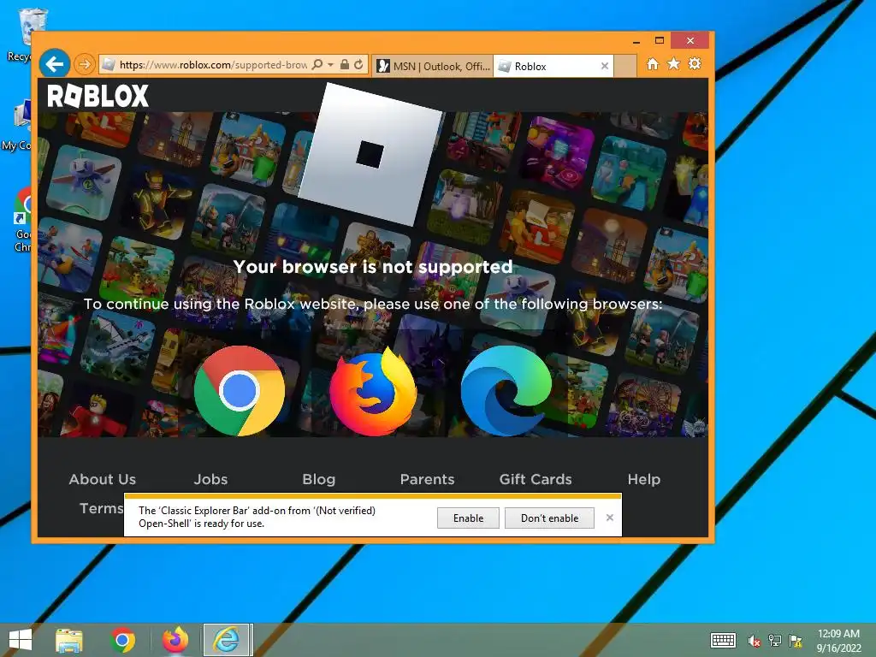Viewport: 876px width, 657px height.
Task: Open the Jobs footer link
Action: (x=210, y=479)
